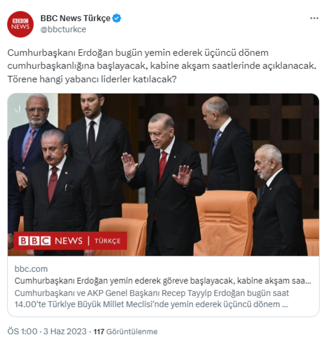Select tweet line 'Törene hangi yabancı liderler katılacak?'
This screenshot has width=326, height=342.
click(x=92, y=79)
